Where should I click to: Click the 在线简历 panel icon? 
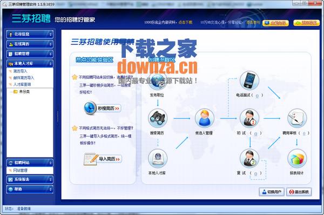pos(11,44)
